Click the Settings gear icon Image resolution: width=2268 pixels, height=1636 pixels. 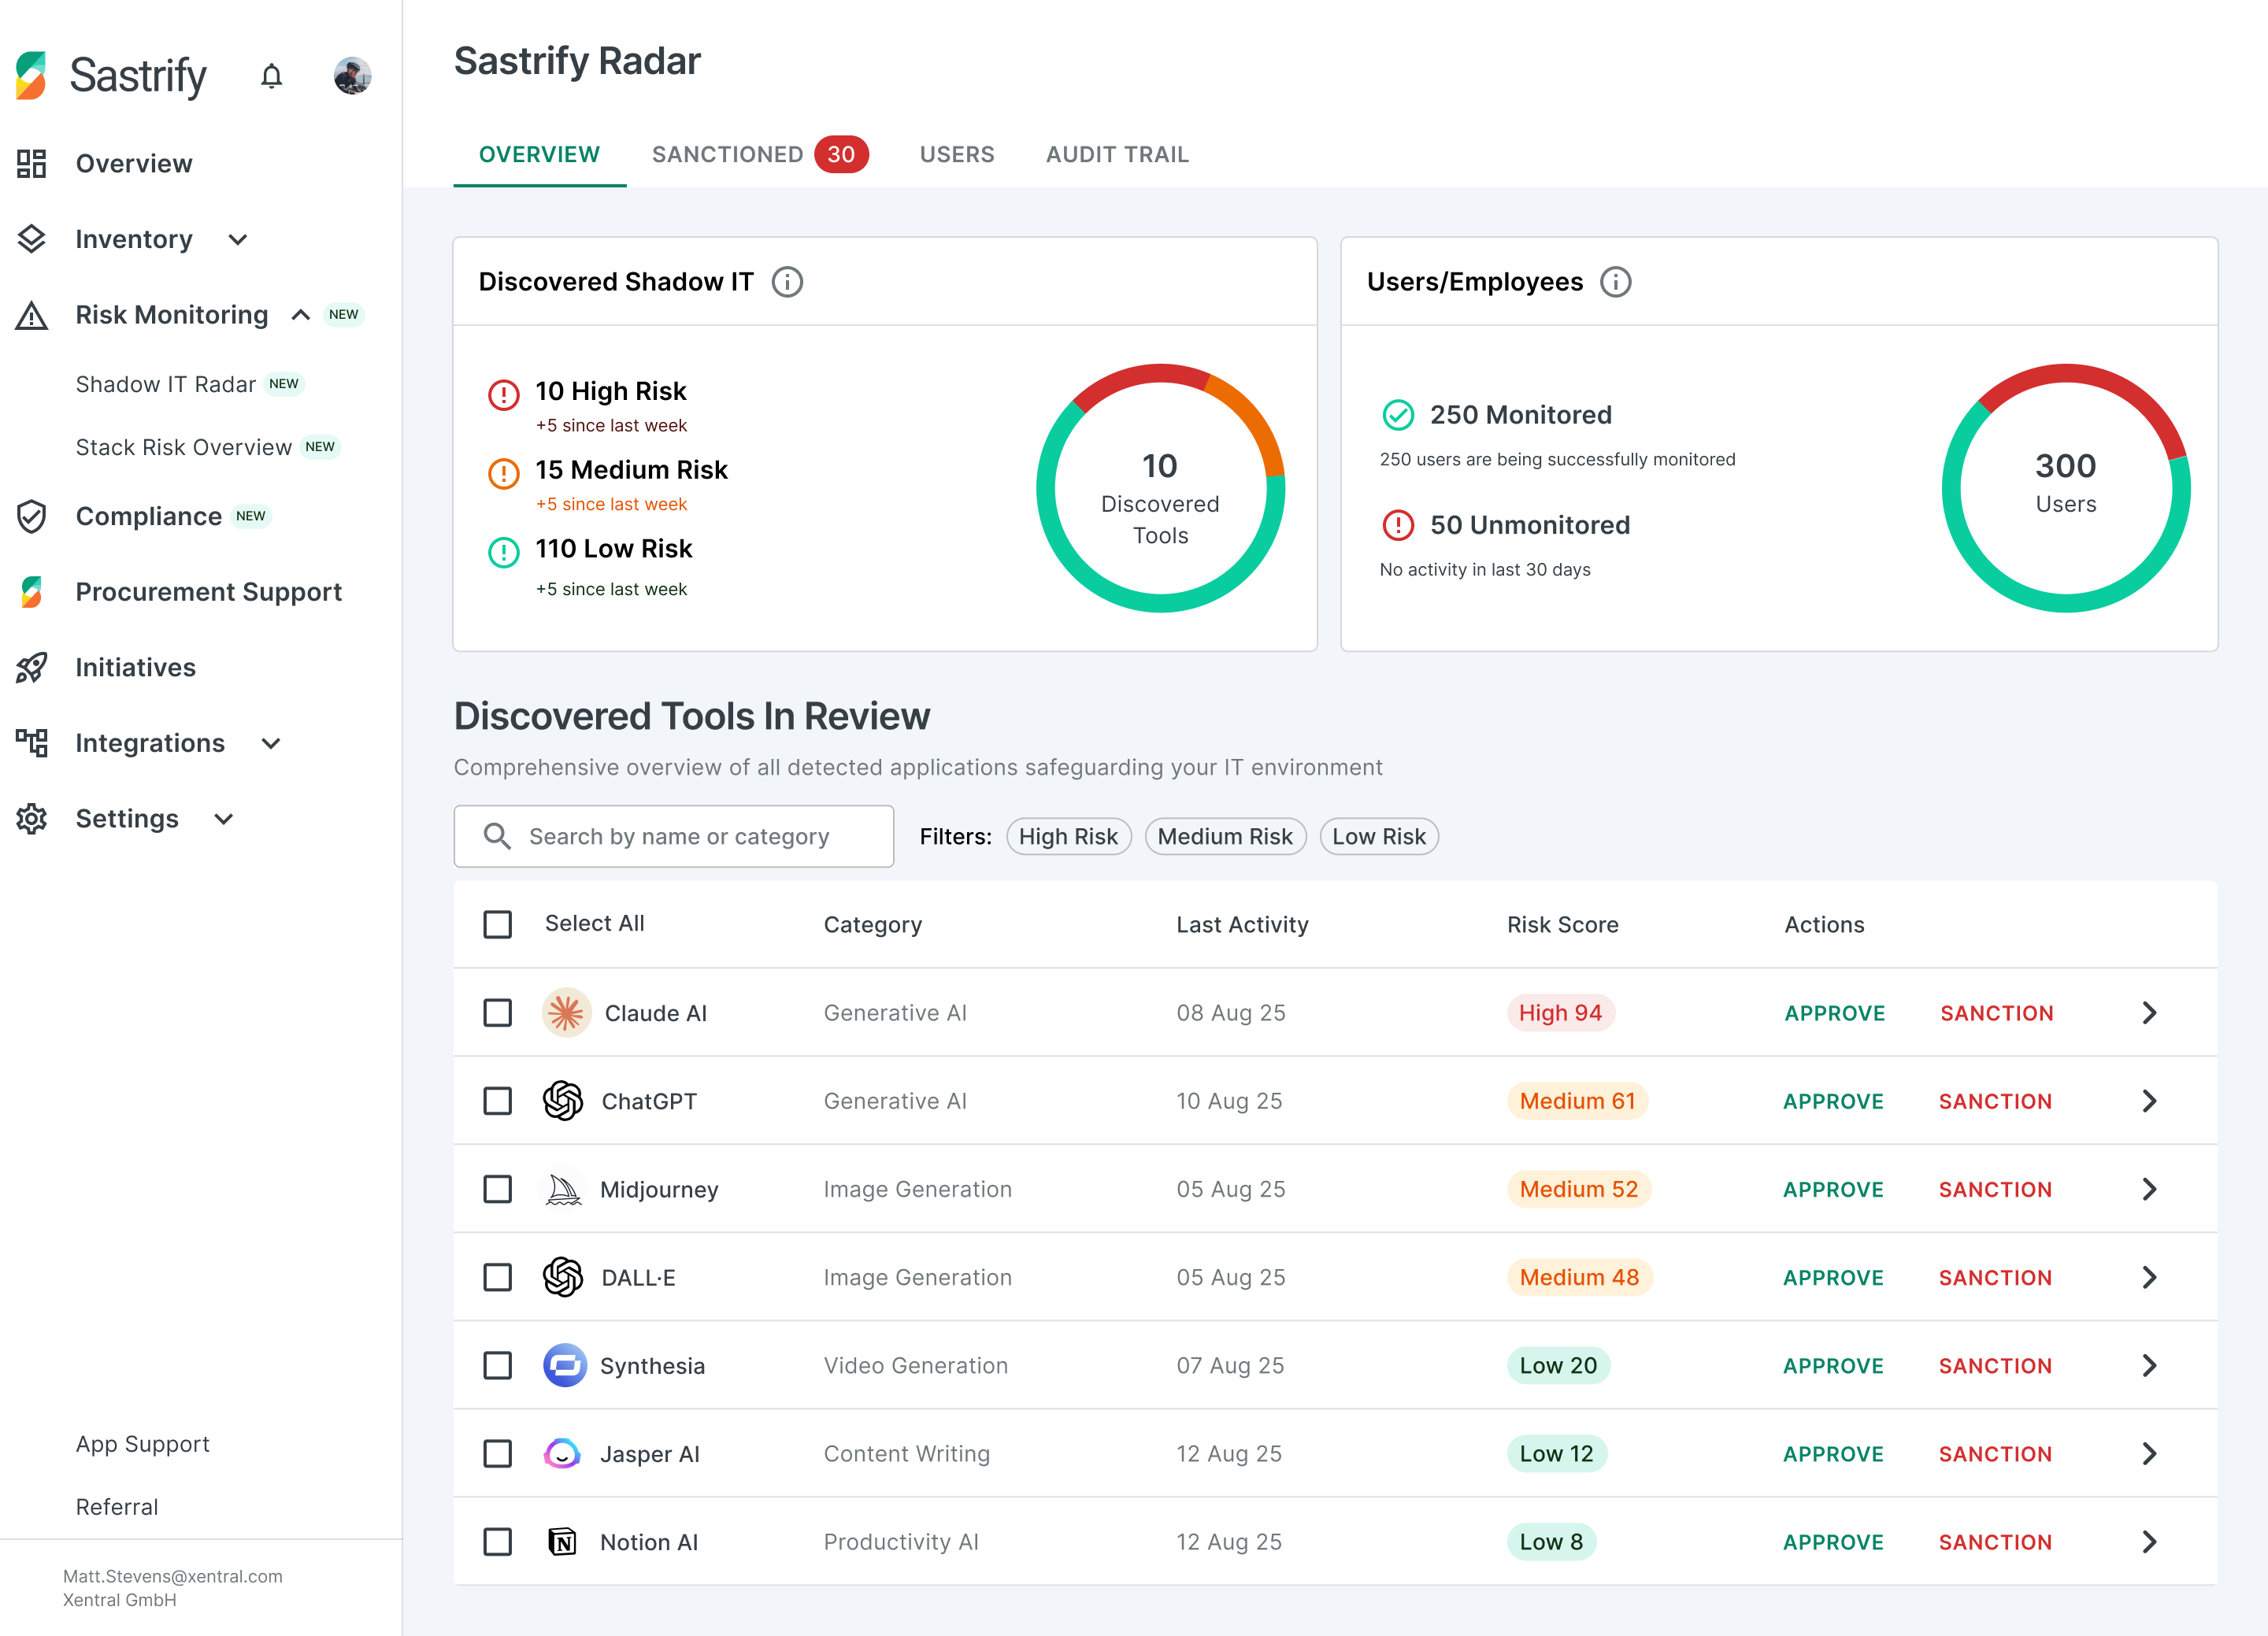click(32, 819)
